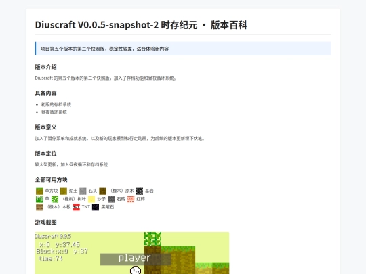Viewport: 366px width, 274px height.
Task: Click the (橡树) 树叶 text label
Action: click(x=73, y=199)
